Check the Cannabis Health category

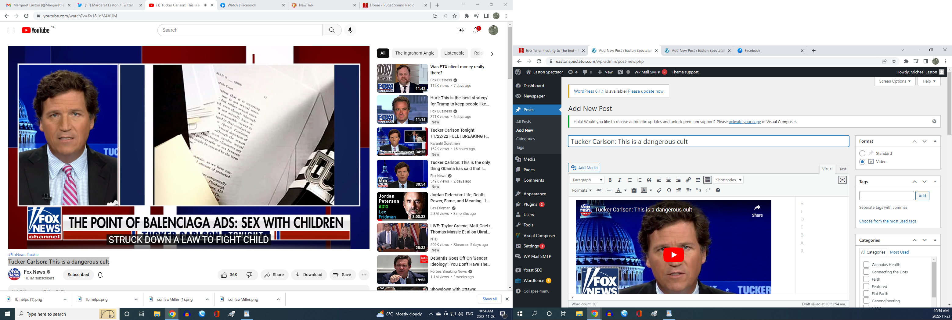click(x=866, y=265)
